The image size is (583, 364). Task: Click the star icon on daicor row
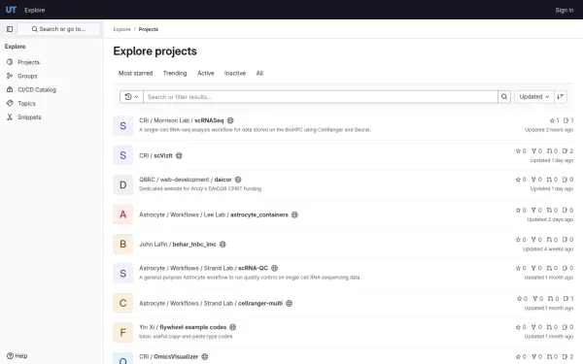click(x=518, y=180)
